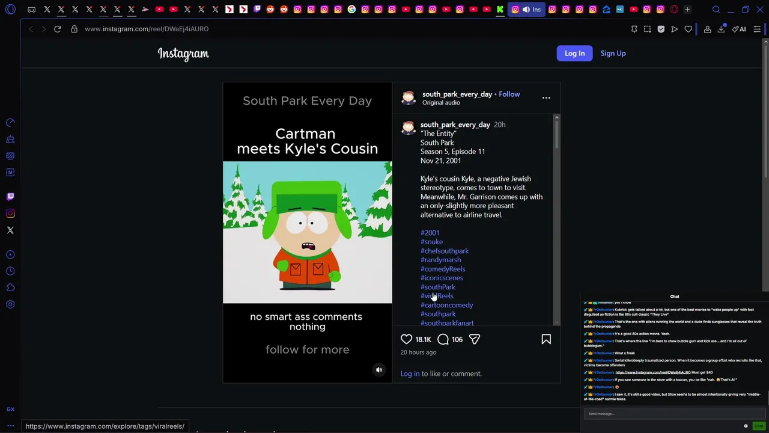Open the search tabs magnifier icon
This screenshot has height=433, width=769.
716,10
